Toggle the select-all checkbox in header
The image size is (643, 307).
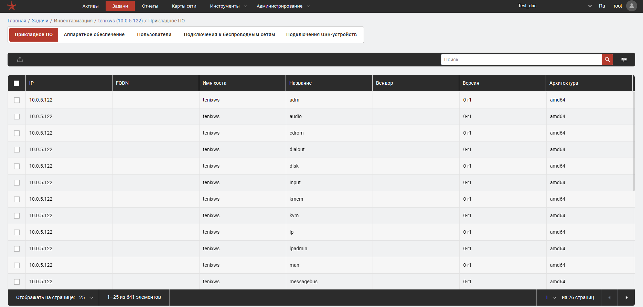[x=17, y=83]
